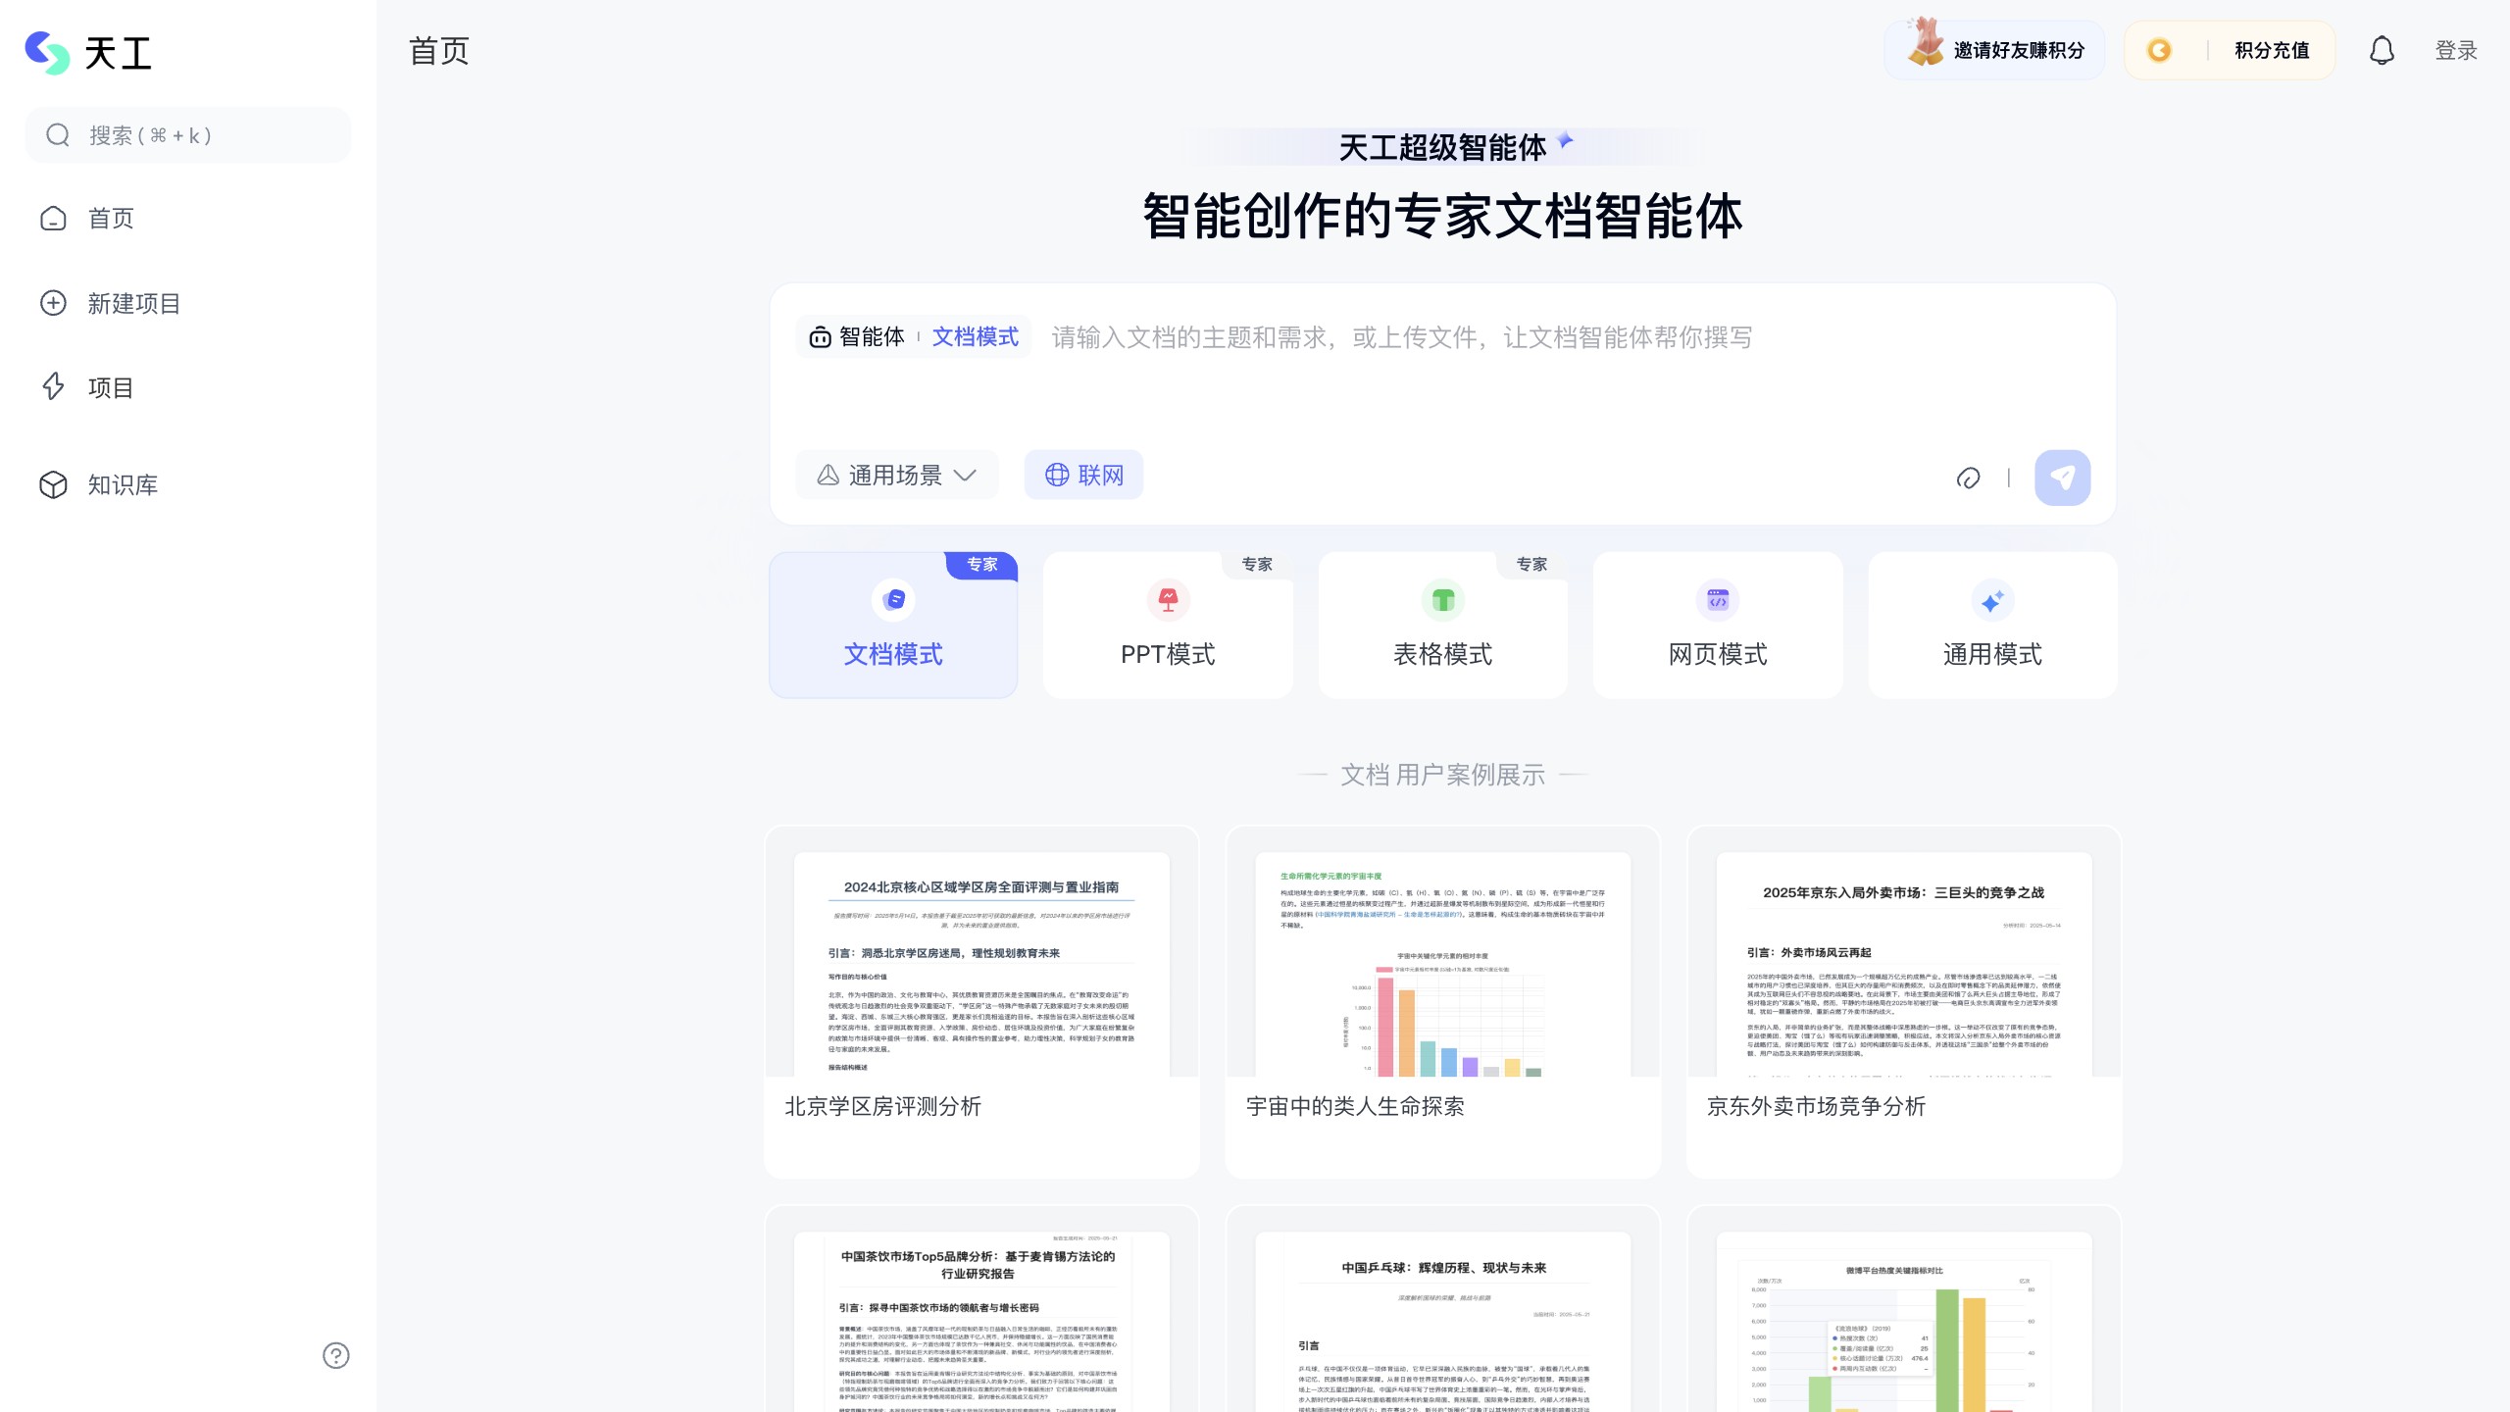Switch to the 文档模式 tab
2510x1412 pixels.
click(x=976, y=336)
